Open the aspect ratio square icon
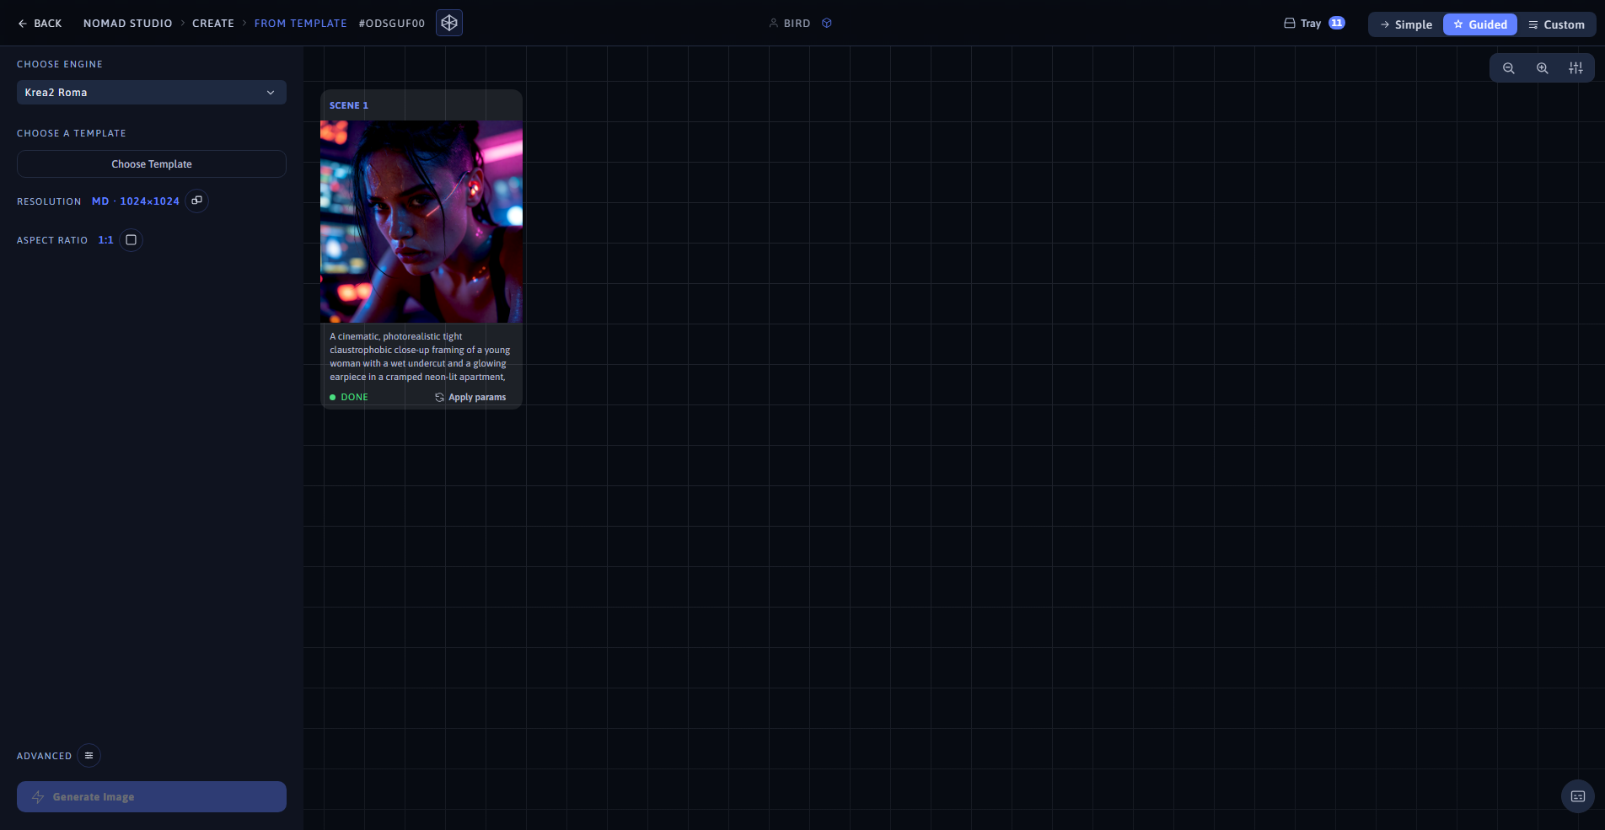 pos(131,240)
